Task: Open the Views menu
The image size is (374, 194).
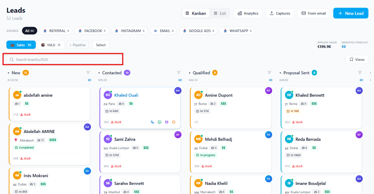Action: click(x=357, y=59)
